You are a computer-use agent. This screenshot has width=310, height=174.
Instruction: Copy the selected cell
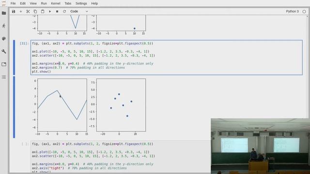[x=35, y=12]
